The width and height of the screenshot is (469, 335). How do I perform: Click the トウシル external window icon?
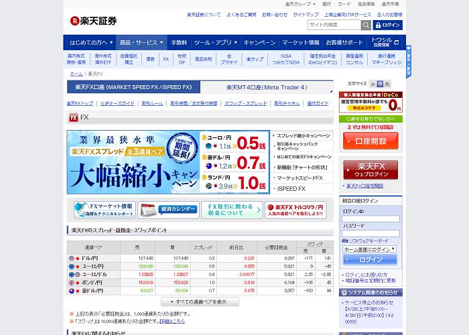[397, 42]
